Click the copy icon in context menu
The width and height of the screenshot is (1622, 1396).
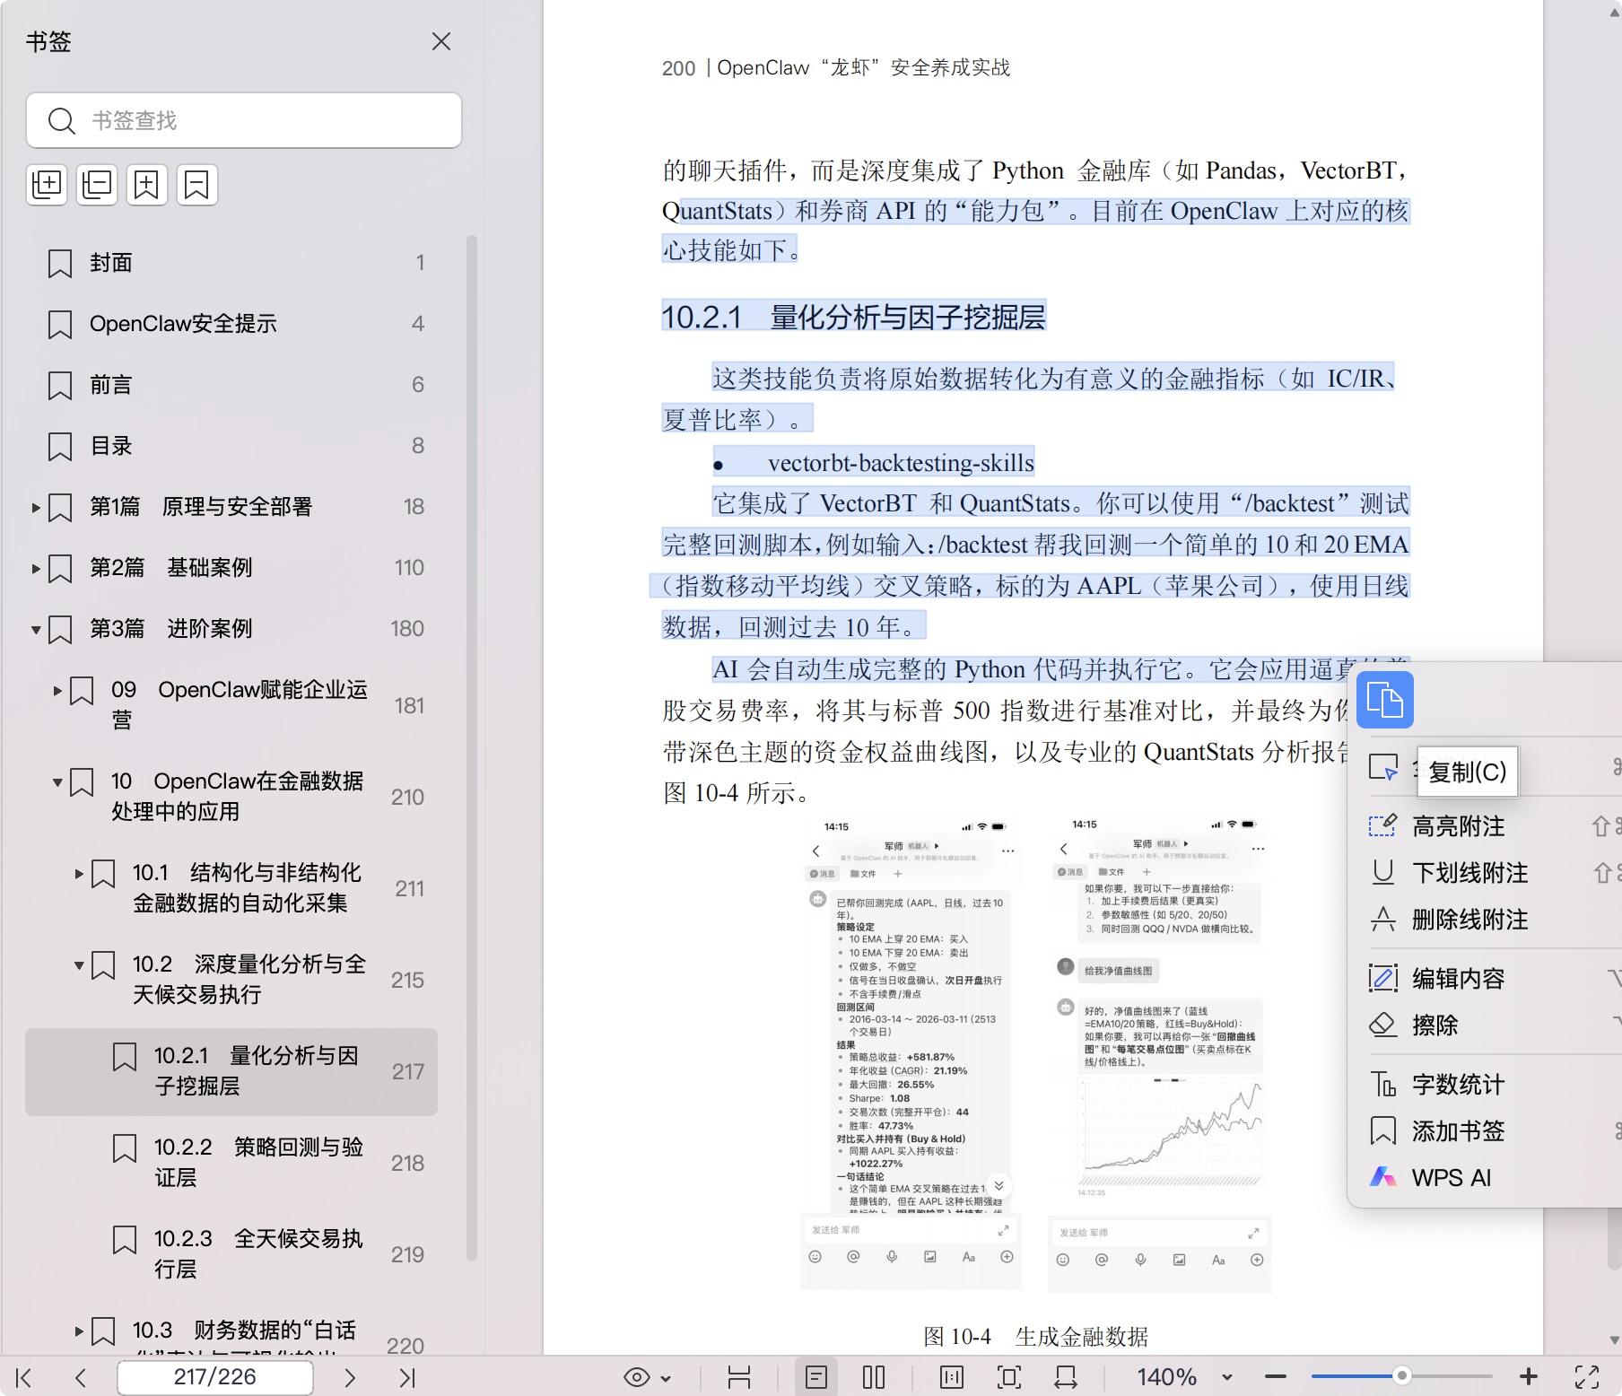[1385, 700]
